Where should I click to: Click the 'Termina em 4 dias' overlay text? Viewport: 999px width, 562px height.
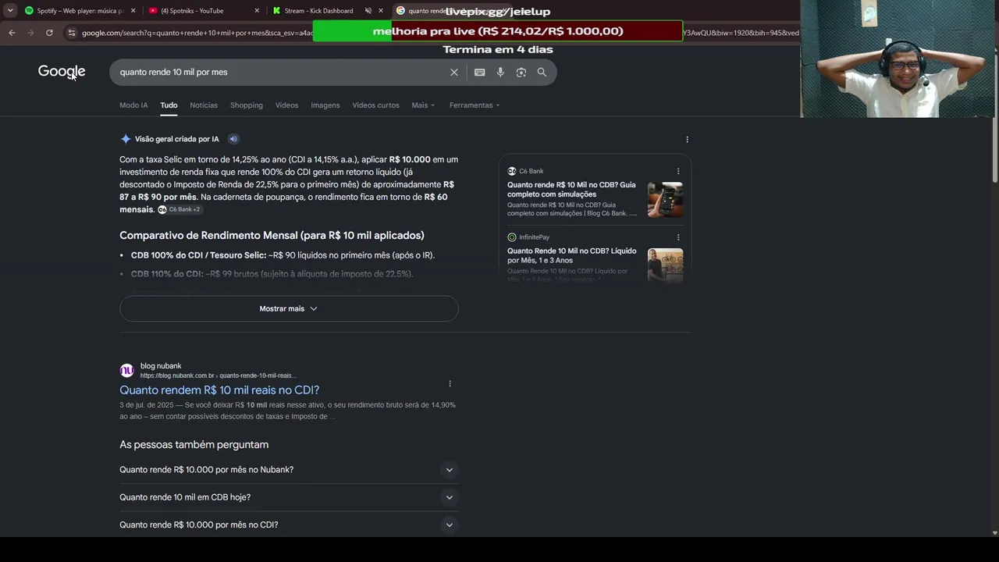(498, 50)
